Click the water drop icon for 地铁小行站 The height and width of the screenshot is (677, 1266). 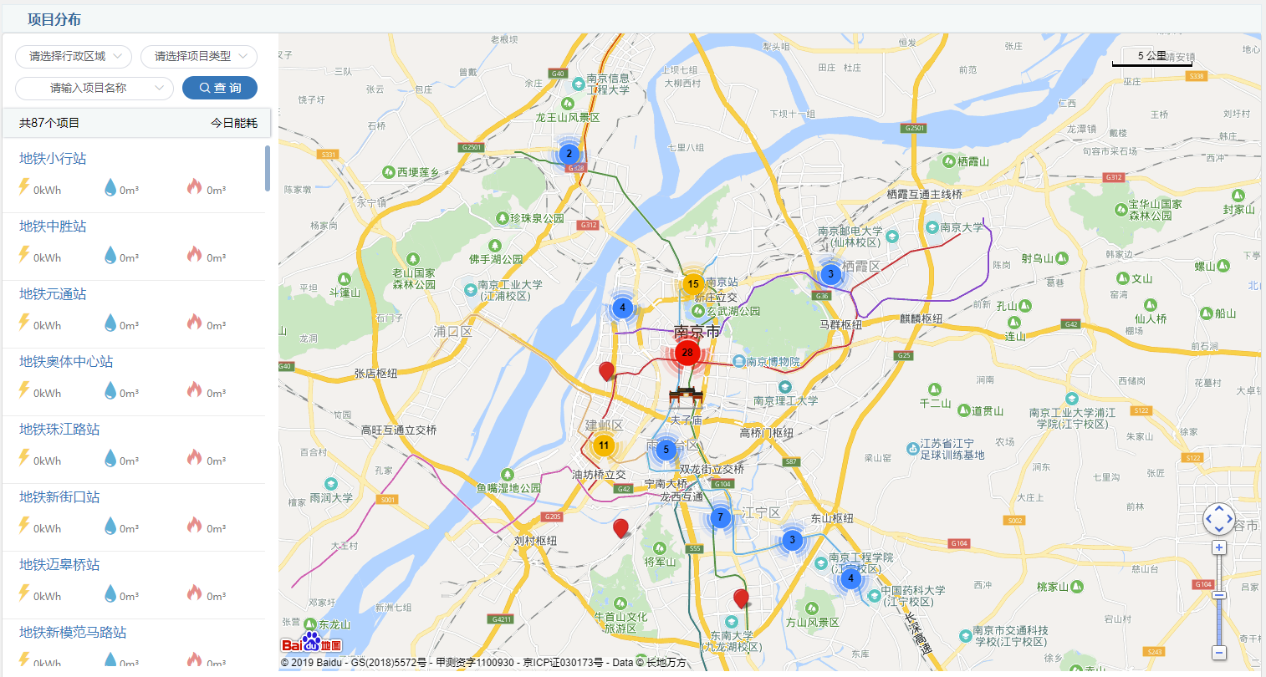pos(110,187)
